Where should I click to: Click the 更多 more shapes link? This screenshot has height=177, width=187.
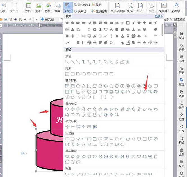[x=159, y=16]
